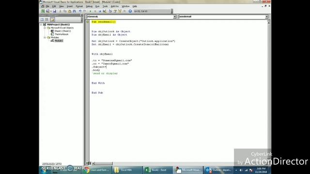Screen dimensions: 310x174
Task: Click the .body code line
Action: pos(96,70)
